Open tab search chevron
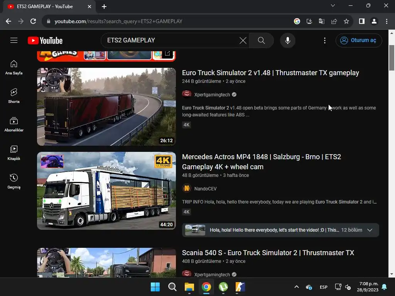The height and width of the screenshot is (296, 395). tap(333, 5)
